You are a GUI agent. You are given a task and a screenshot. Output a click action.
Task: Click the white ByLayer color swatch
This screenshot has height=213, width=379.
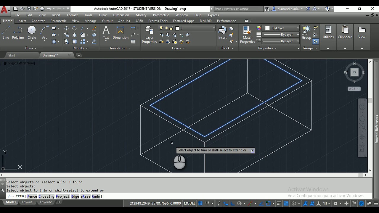pyautogui.click(x=267, y=28)
